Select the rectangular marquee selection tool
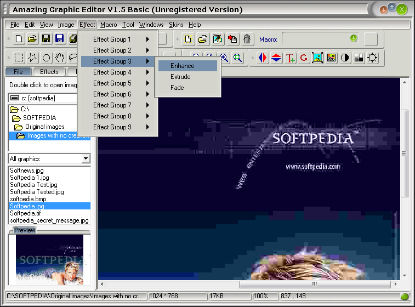Screen dimensions: 415x307 19,58
